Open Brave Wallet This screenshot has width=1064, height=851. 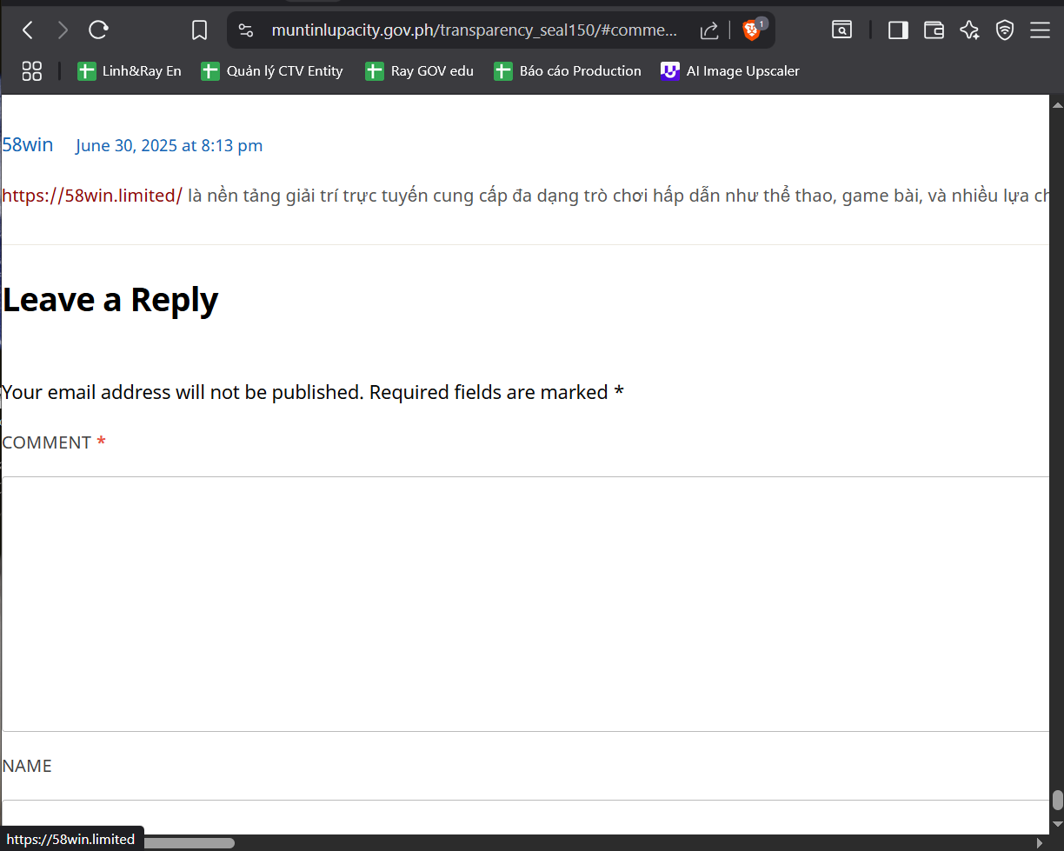934,30
